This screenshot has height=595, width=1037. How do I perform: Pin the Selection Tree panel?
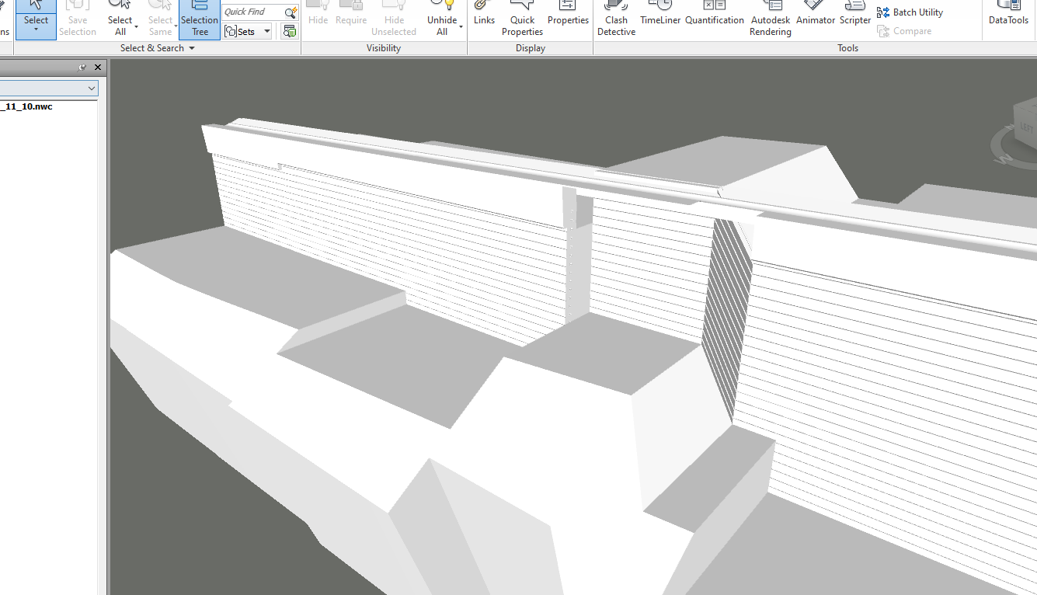pos(83,68)
